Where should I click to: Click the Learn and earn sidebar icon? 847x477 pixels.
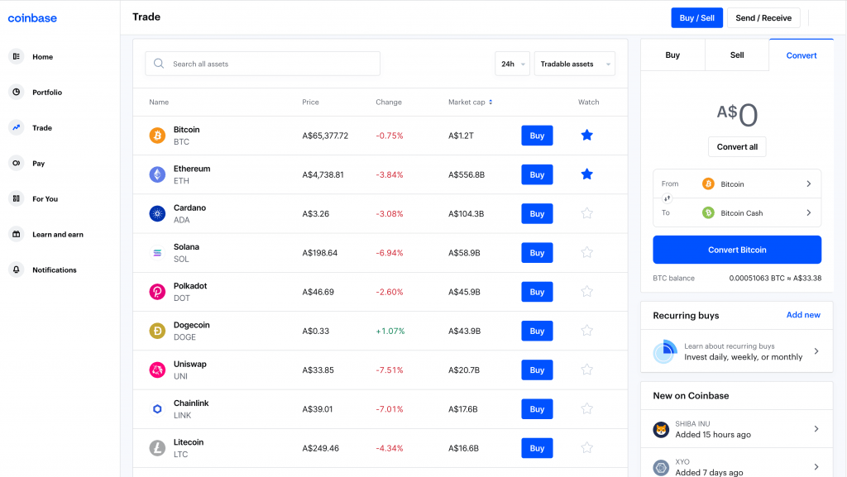pyautogui.click(x=15, y=234)
